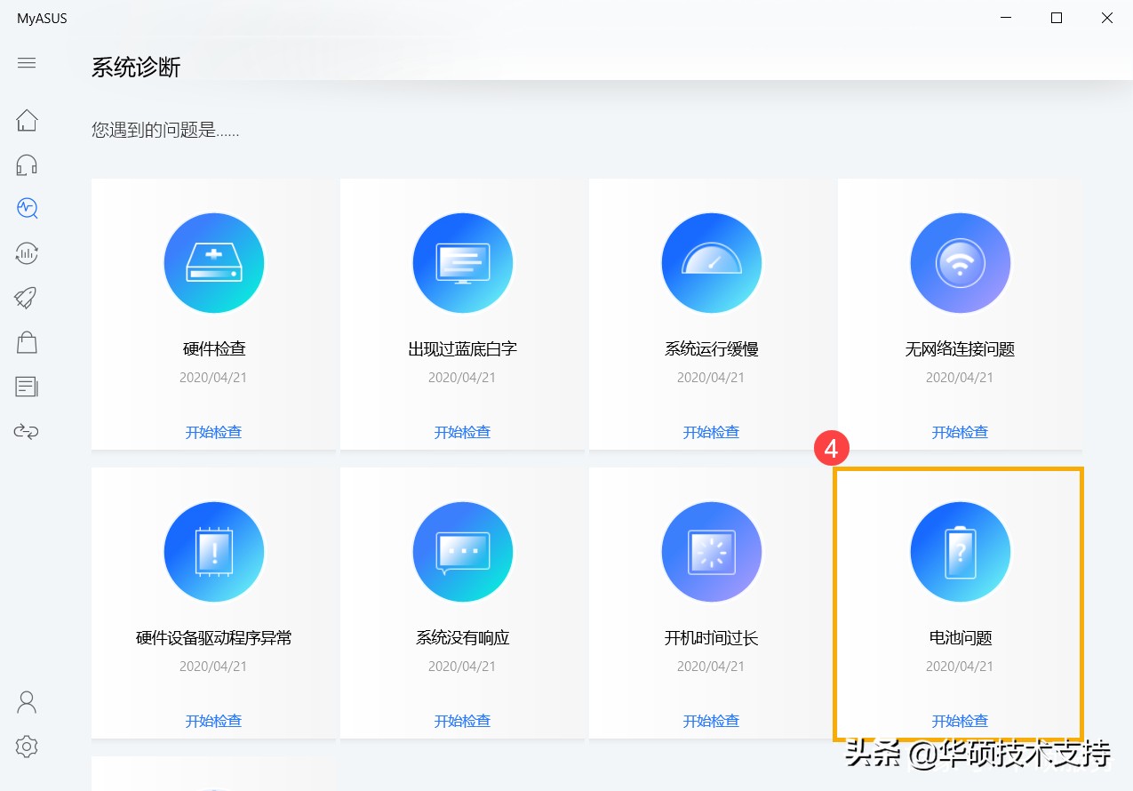Image resolution: width=1133 pixels, height=791 pixels.
Task: Open settings via the gear icon
Action: click(x=26, y=747)
